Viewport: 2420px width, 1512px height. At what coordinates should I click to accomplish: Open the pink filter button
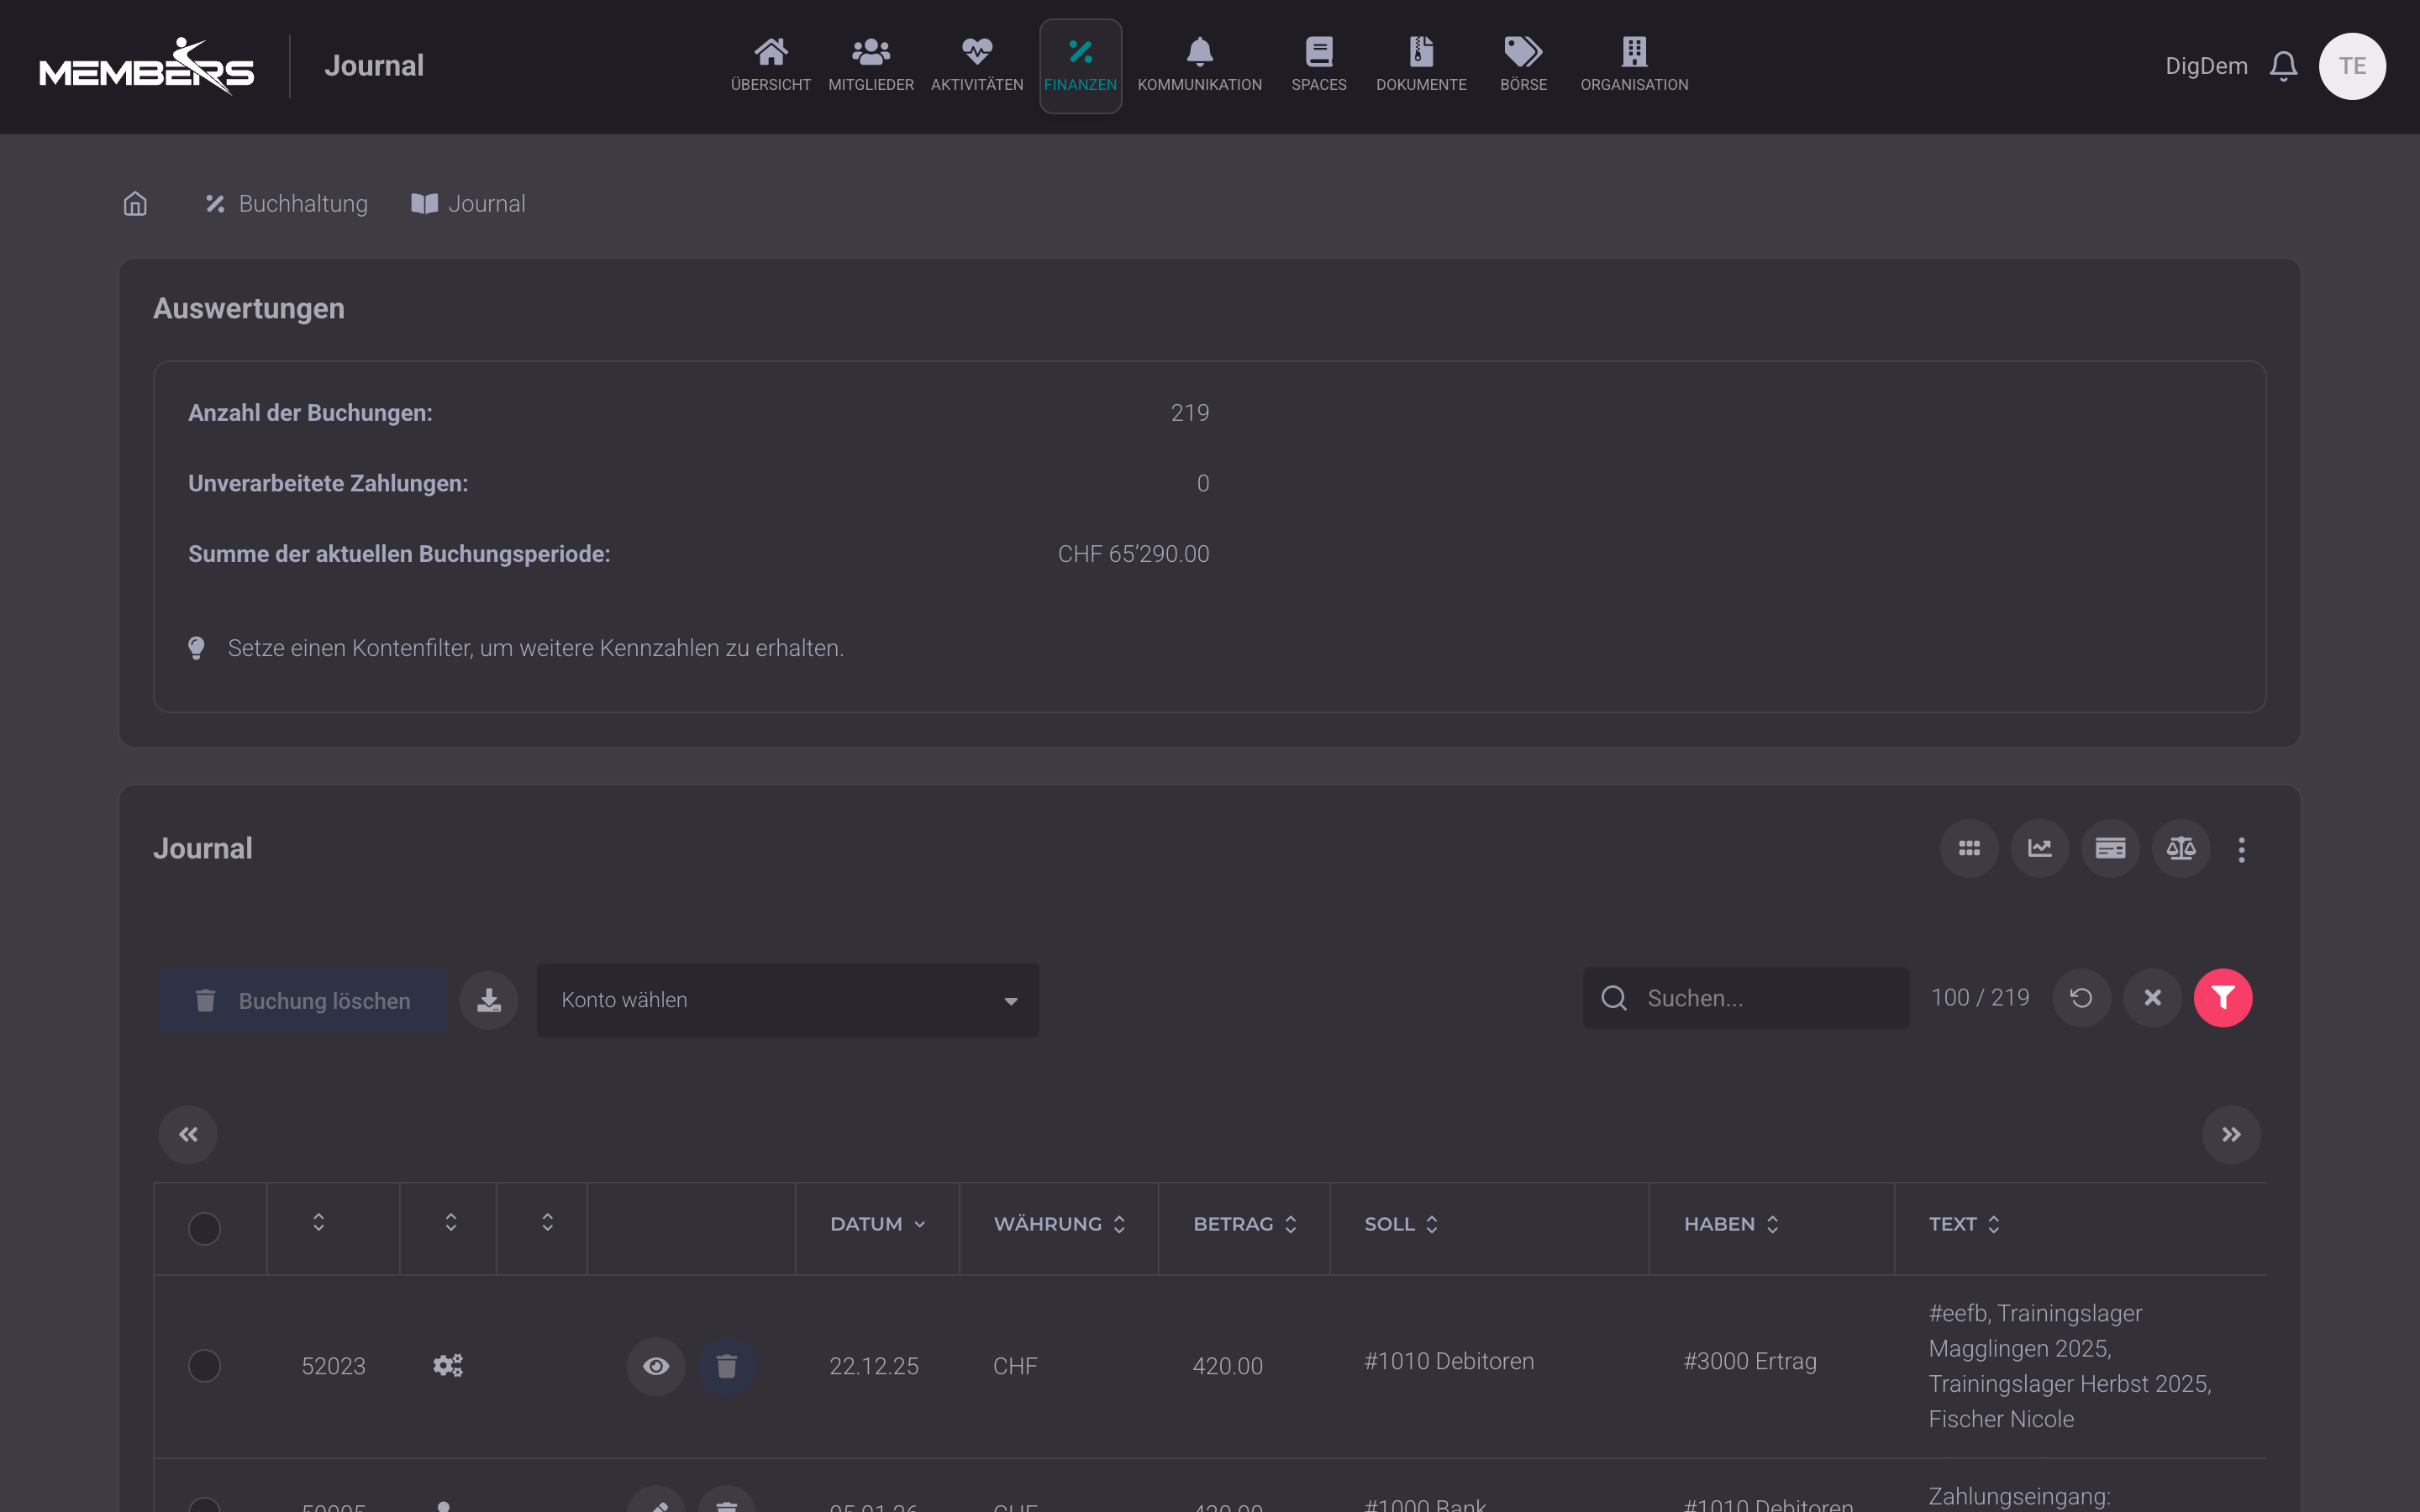2223,998
